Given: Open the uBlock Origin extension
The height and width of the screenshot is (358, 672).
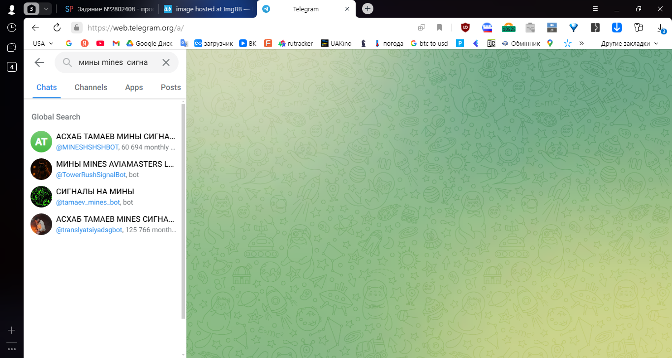Looking at the screenshot, I should tap(465, 28).
